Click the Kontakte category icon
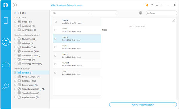Viewport: 179px width, 109px height. click(19, 47)
